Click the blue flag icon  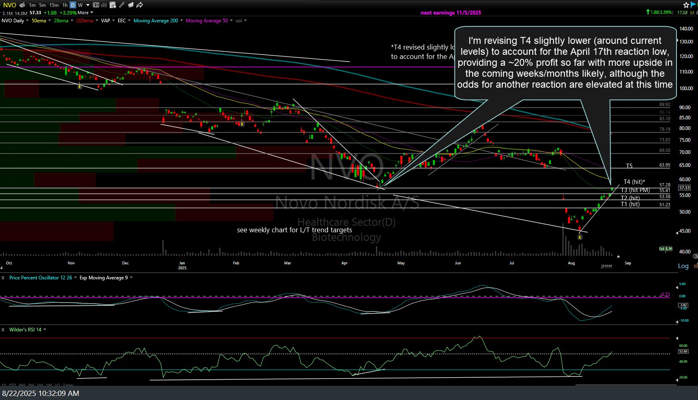[694, 5]
